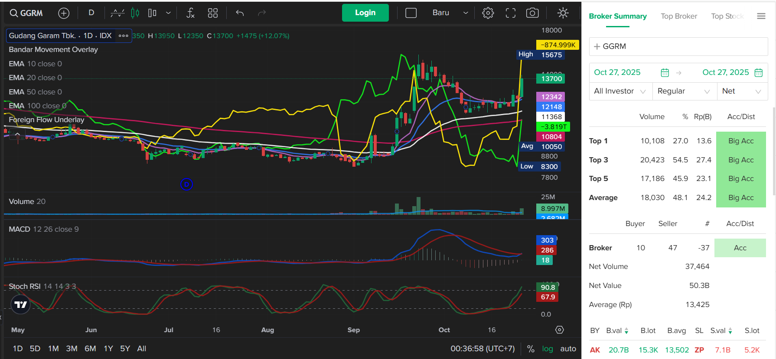Click the add symbol plus icon

(x=64, y=13)
